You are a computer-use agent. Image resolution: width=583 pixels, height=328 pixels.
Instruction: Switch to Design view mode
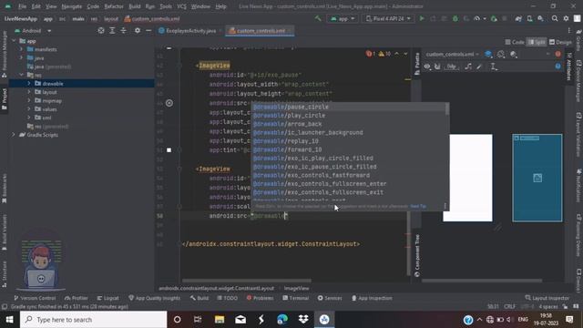point(560,42)
